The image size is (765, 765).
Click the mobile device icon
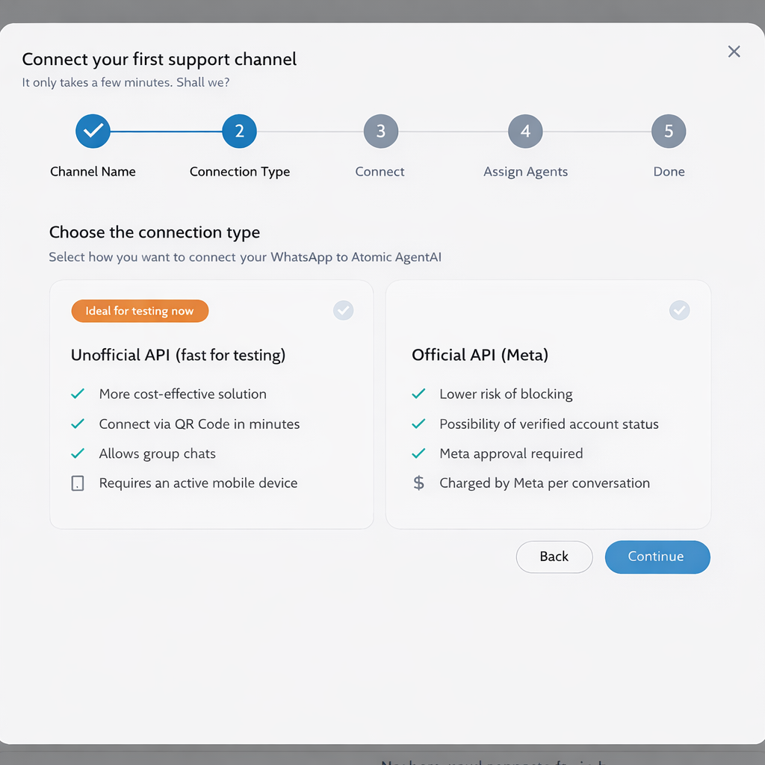coord(78,483)
